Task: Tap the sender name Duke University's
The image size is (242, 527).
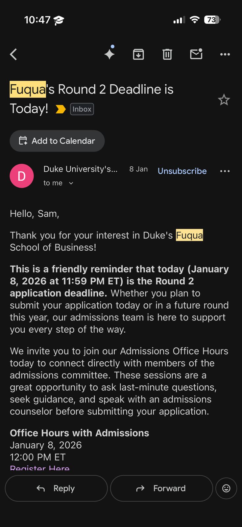Action: tap(80, 169)
